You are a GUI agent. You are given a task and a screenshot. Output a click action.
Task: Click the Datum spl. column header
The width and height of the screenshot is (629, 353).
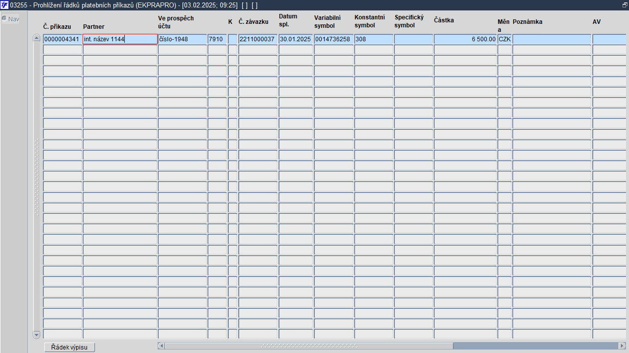click(x=288, y=20)
